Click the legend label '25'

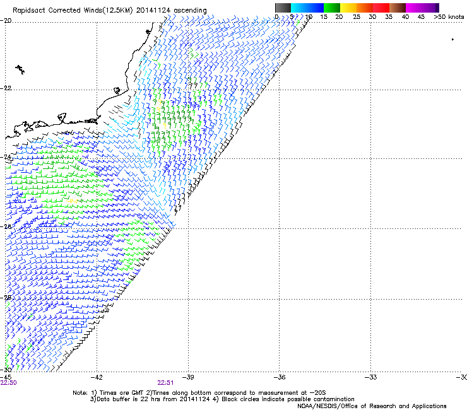[x=357, y=17]
